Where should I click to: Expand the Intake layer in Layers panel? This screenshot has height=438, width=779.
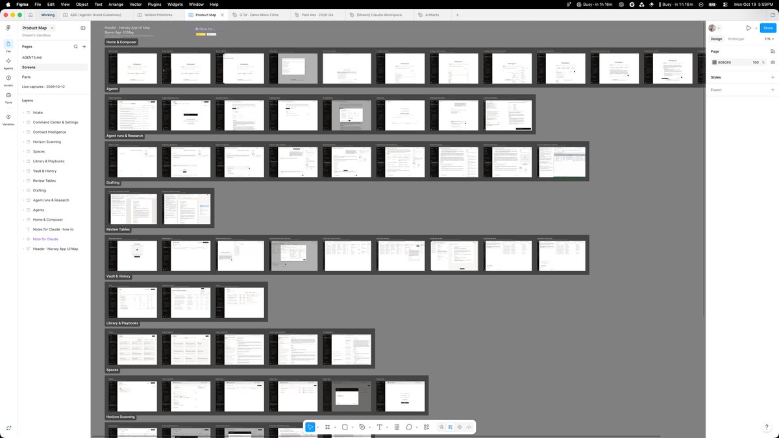point(23,112)
